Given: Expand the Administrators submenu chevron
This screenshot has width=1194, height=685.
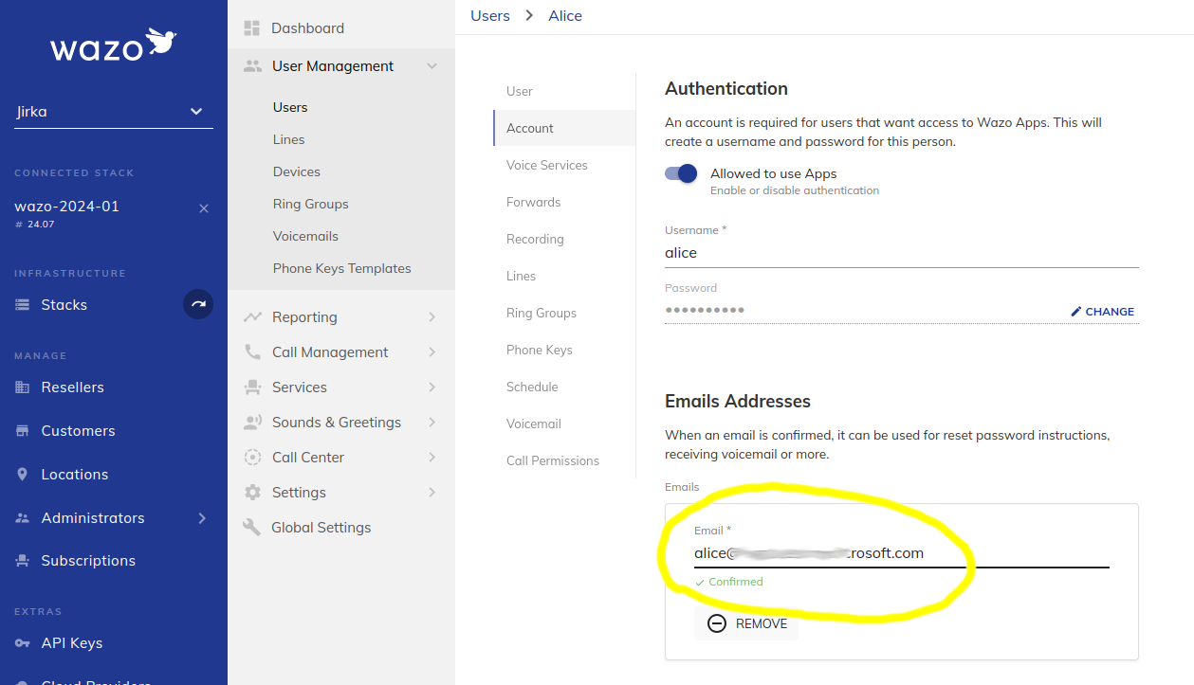Looking at the screenshot, I should pyautogui.click(x=201, y=518).
